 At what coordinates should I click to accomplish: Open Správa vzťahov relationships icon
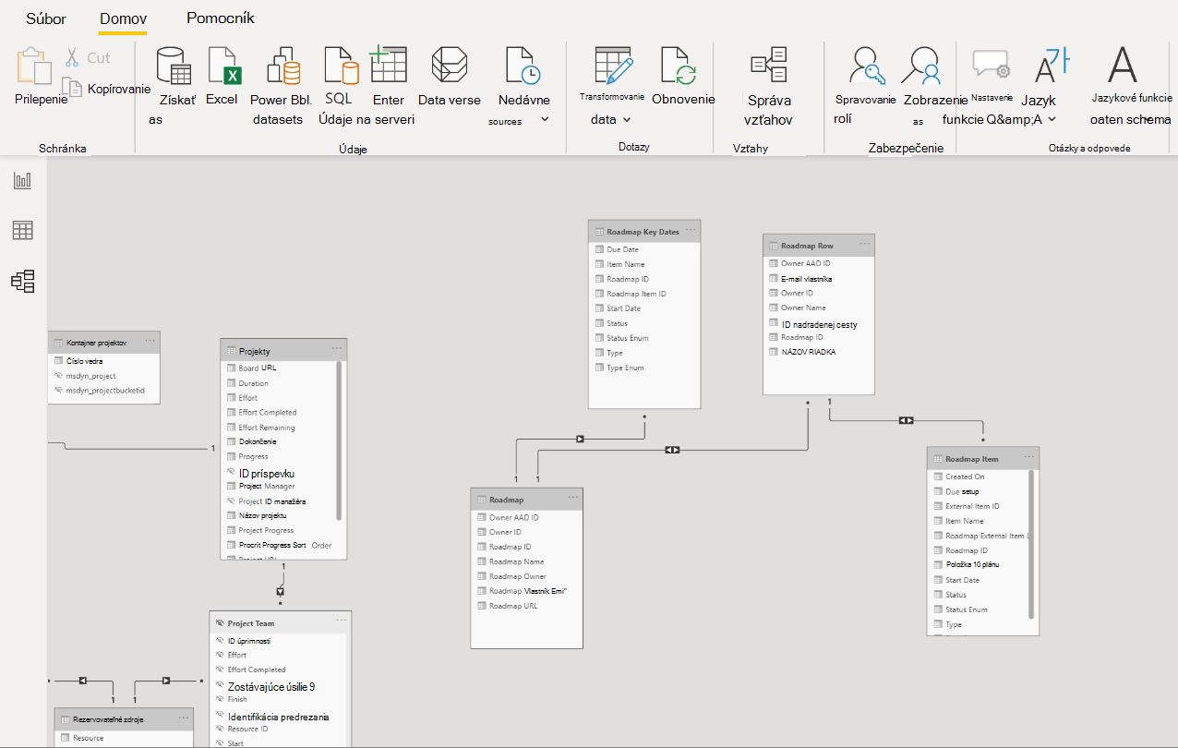coord(769,65)
